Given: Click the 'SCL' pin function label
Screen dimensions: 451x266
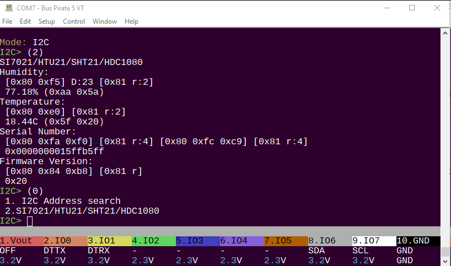Looking at the screenshot, I should [x=361, y=251].
